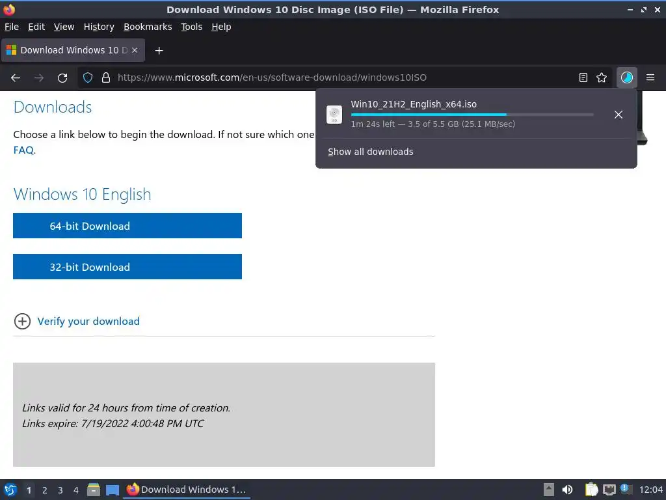Image resolution: width=666 pixels, height=500 pixels.
Task: Switch to workspace 4
Action: (x=76, y=490)
